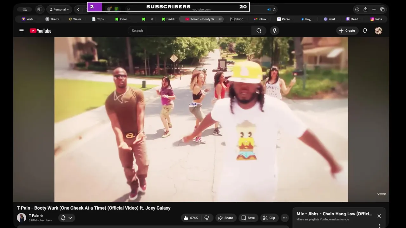Open the Create menu

click(347, 31)
